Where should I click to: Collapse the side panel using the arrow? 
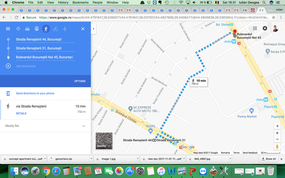click(x=93, y=28)
